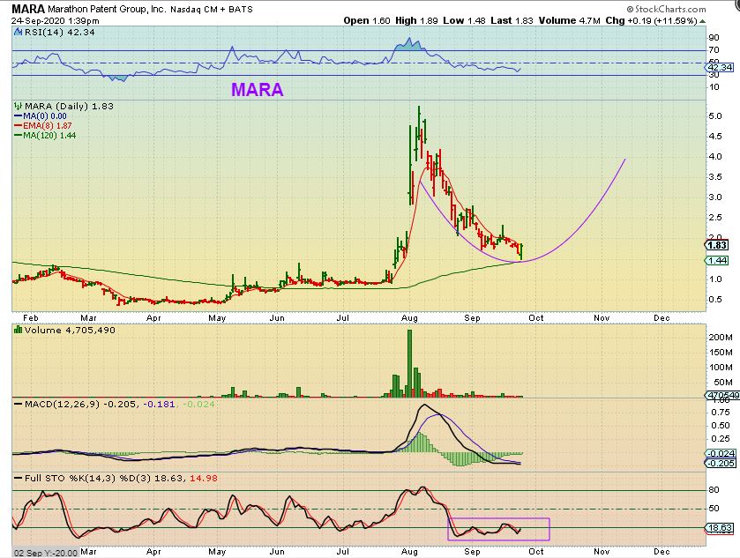The width and height of the screenshot is (740, 558).
Task: Click the black line marker before MACD(12,26,9)
Action: coord(19,405)
